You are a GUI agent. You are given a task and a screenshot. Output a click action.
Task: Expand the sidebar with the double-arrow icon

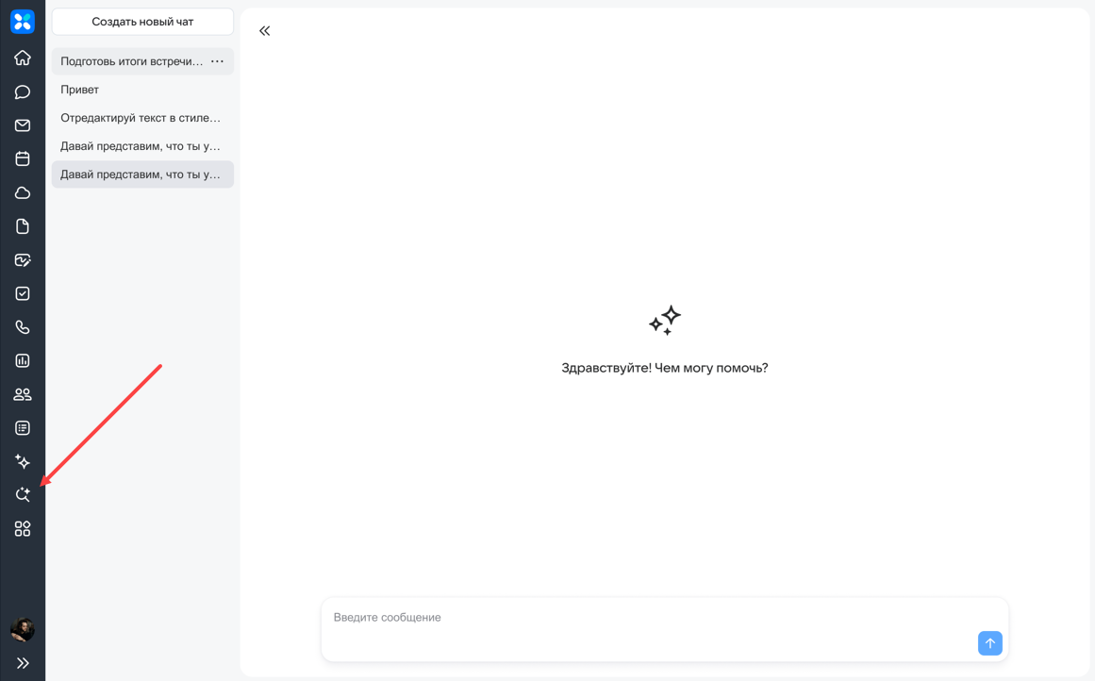(23, 663)
